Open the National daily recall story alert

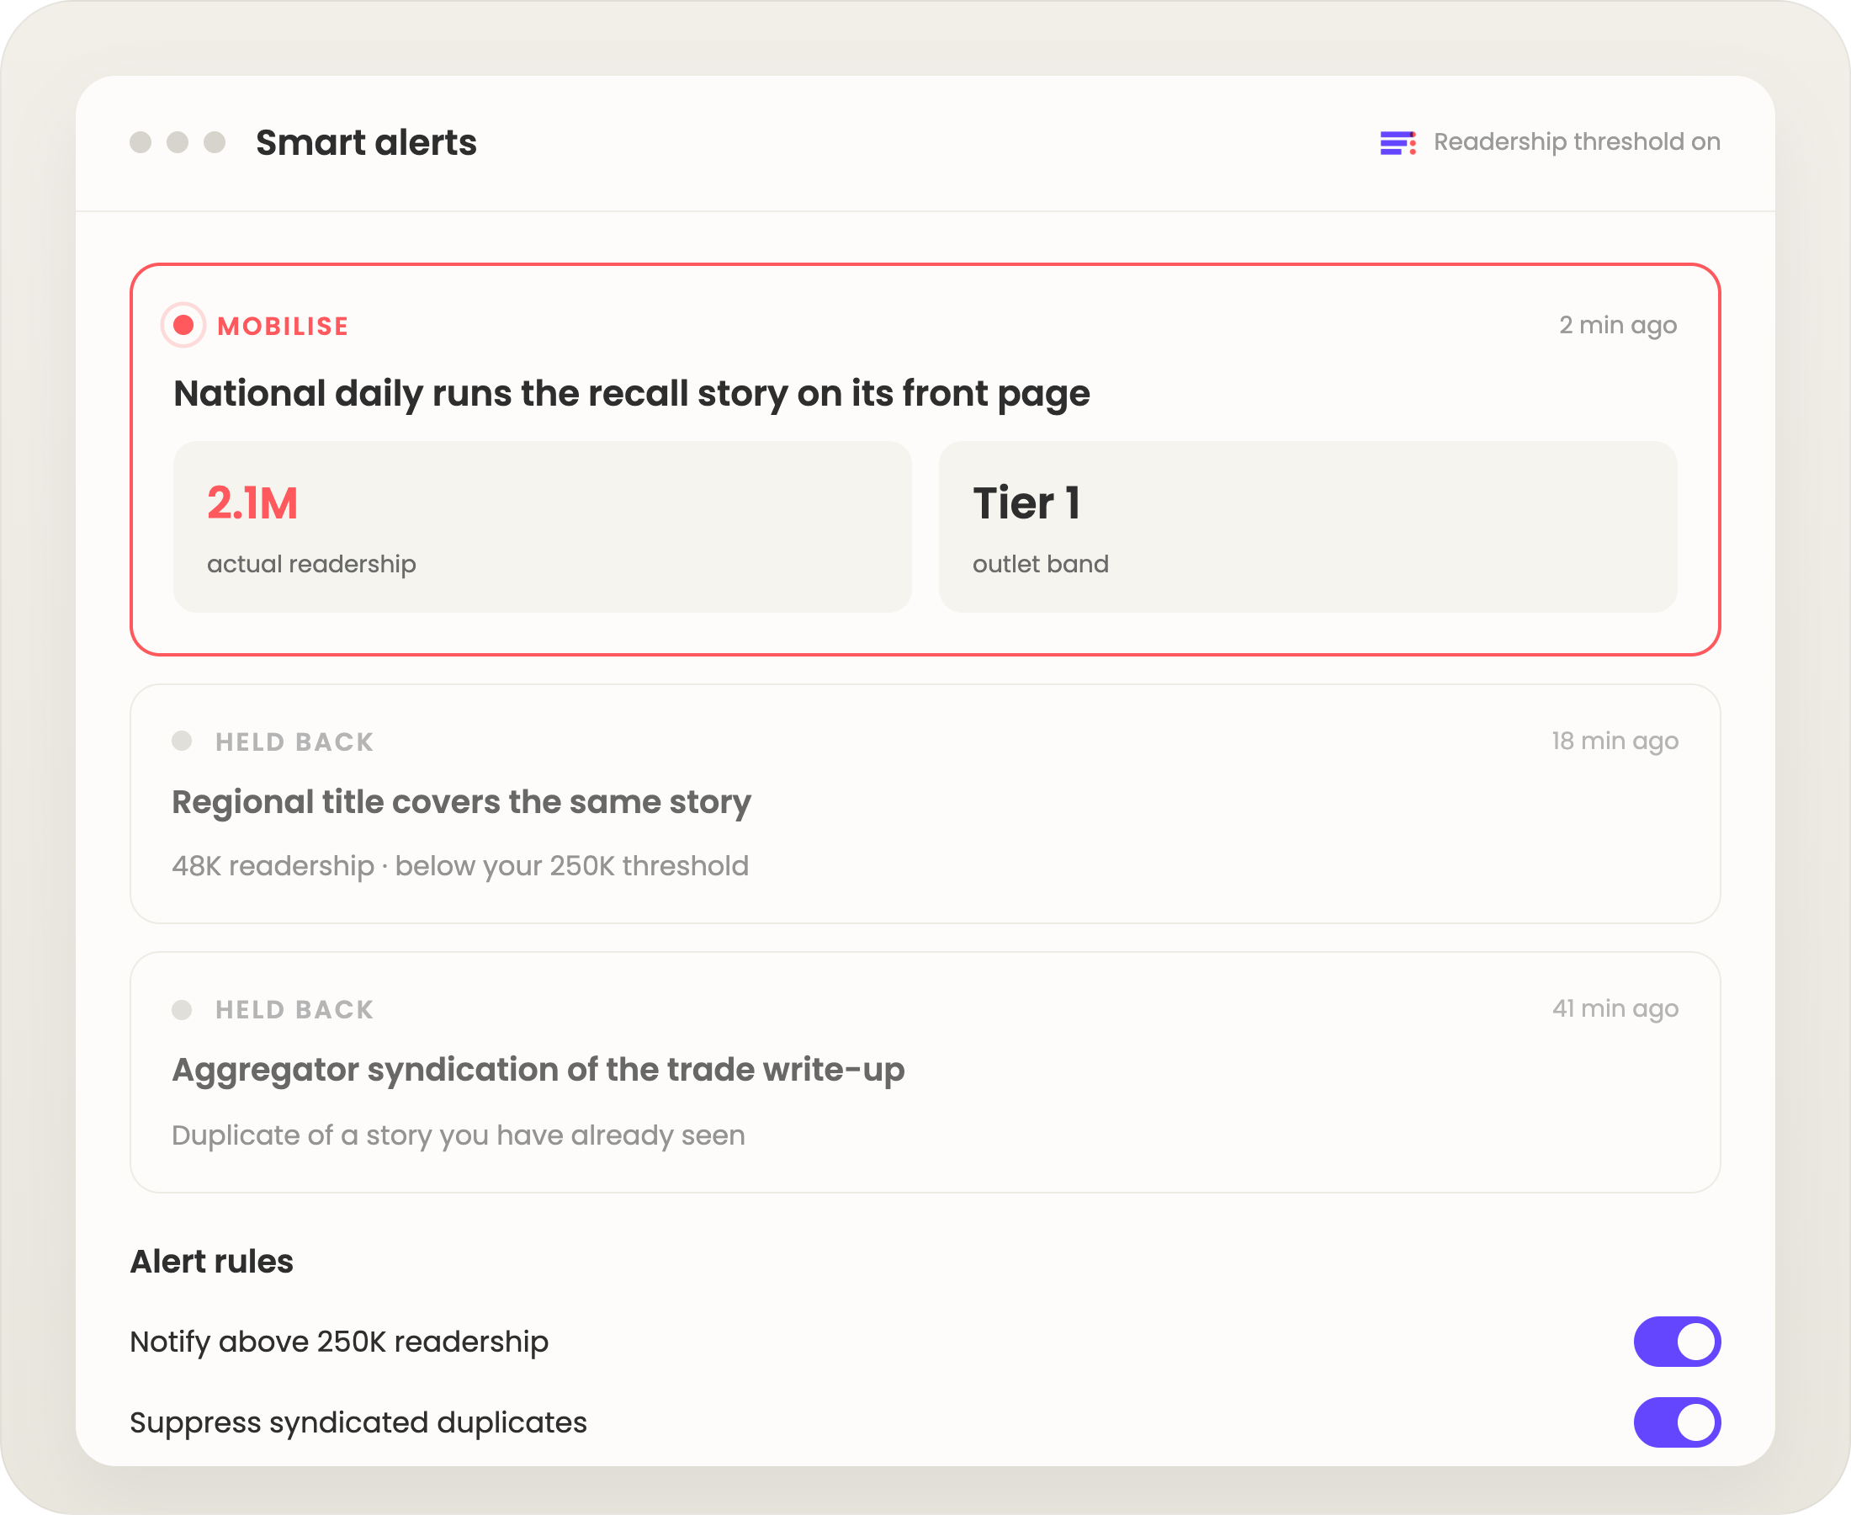[925, 459]
